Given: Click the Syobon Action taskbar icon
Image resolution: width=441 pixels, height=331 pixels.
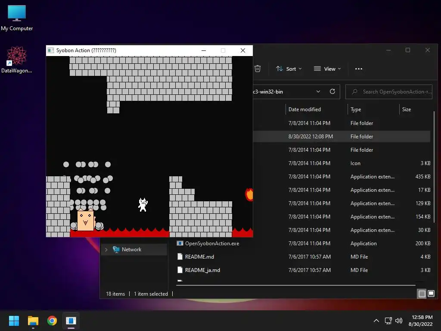Looking at the screenshot, I should (x=71, y=321).
